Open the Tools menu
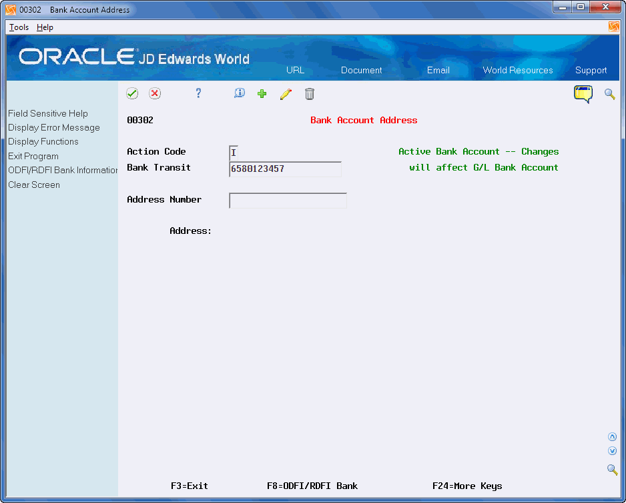 19,27
